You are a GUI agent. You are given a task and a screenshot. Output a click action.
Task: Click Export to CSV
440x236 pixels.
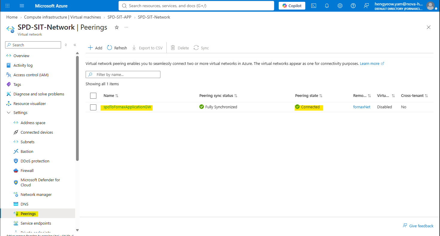(147, 48)
